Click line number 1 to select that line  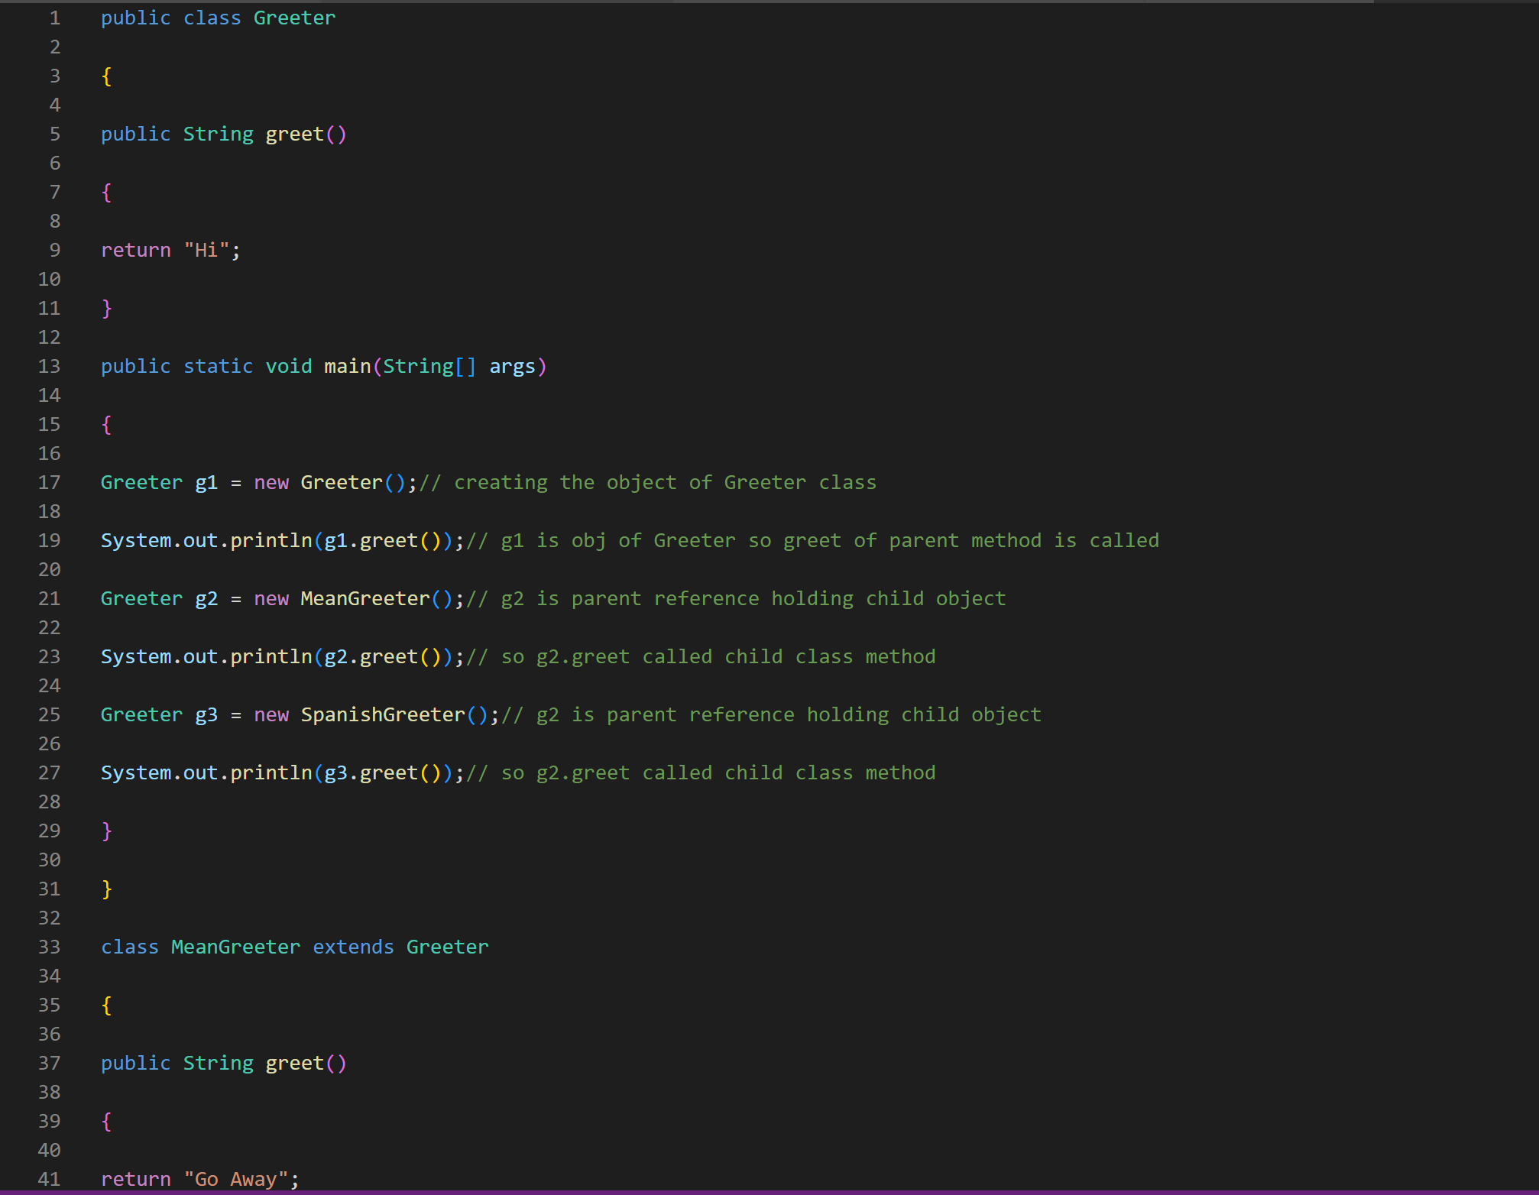[x=53, y=18]
